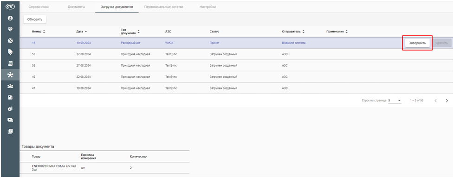
Task: Click the app logo in the sidebar
Action: [x=10, y=6]
